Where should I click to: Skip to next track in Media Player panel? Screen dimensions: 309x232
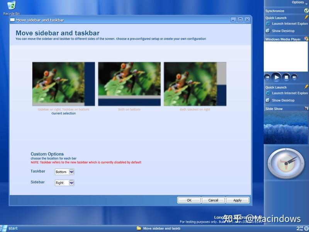294,77
